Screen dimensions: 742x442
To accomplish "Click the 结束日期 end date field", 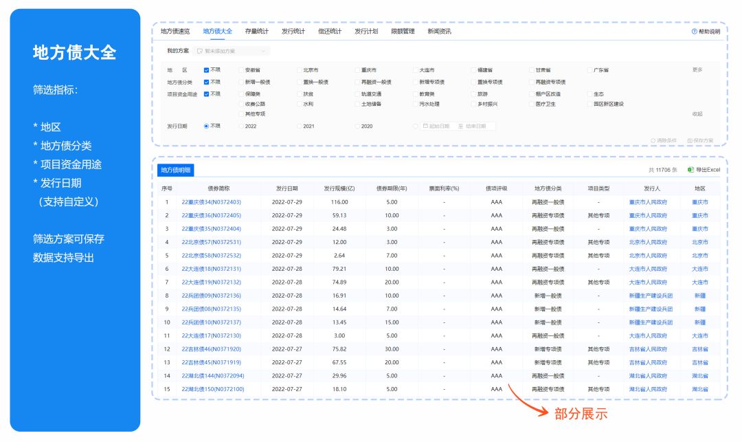I will tap(475, 126).
